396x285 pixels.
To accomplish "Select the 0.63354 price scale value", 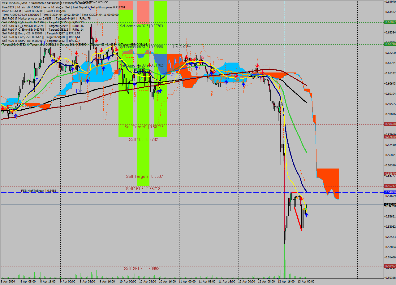I will tap(391, 32).
